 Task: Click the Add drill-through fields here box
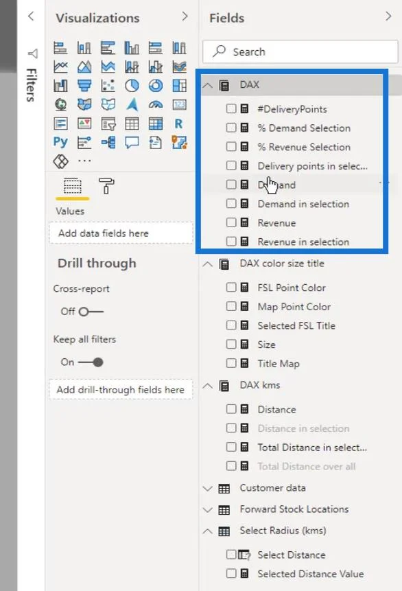[x=121, y=389]
